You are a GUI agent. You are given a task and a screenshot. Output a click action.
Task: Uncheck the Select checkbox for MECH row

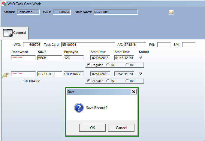(x=140, y=57)
